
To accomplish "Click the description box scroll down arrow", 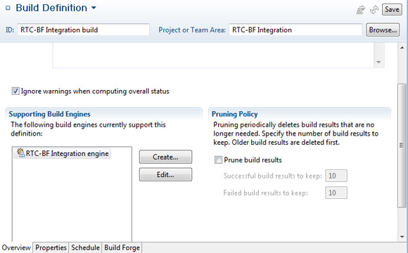I will 378,62.
